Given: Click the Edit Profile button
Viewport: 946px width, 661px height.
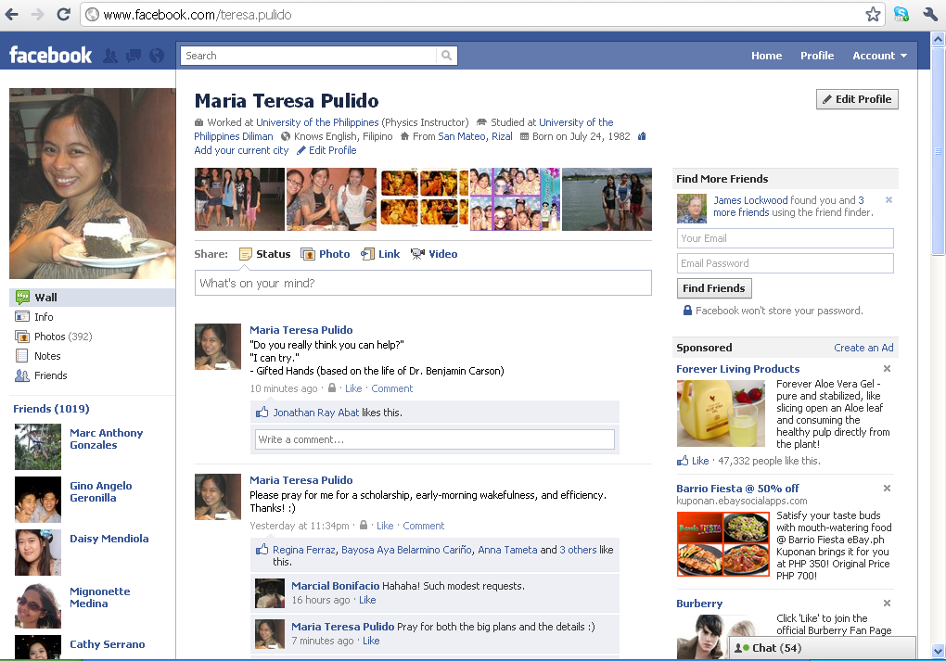Looking at the screenshot, I should click(x=857, y=99).
